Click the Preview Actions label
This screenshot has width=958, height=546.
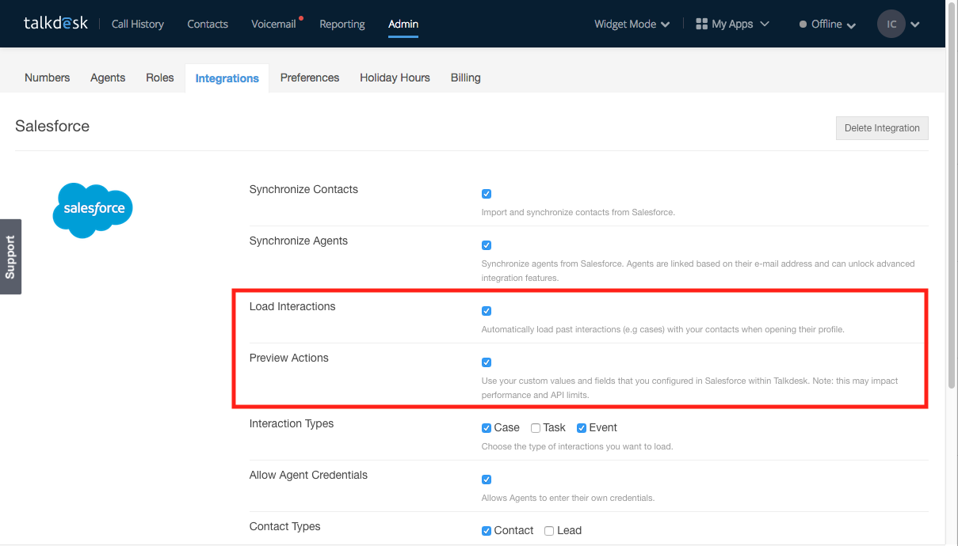[289, 358]
